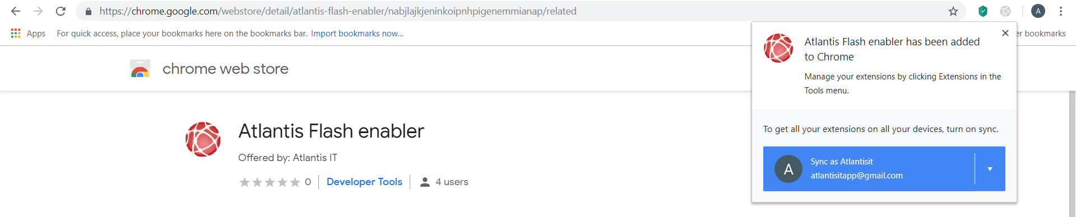Open the profile avatar menu
This screenshot has height=217, width=1076.
pyautogui.click(x=1038, y=11)
